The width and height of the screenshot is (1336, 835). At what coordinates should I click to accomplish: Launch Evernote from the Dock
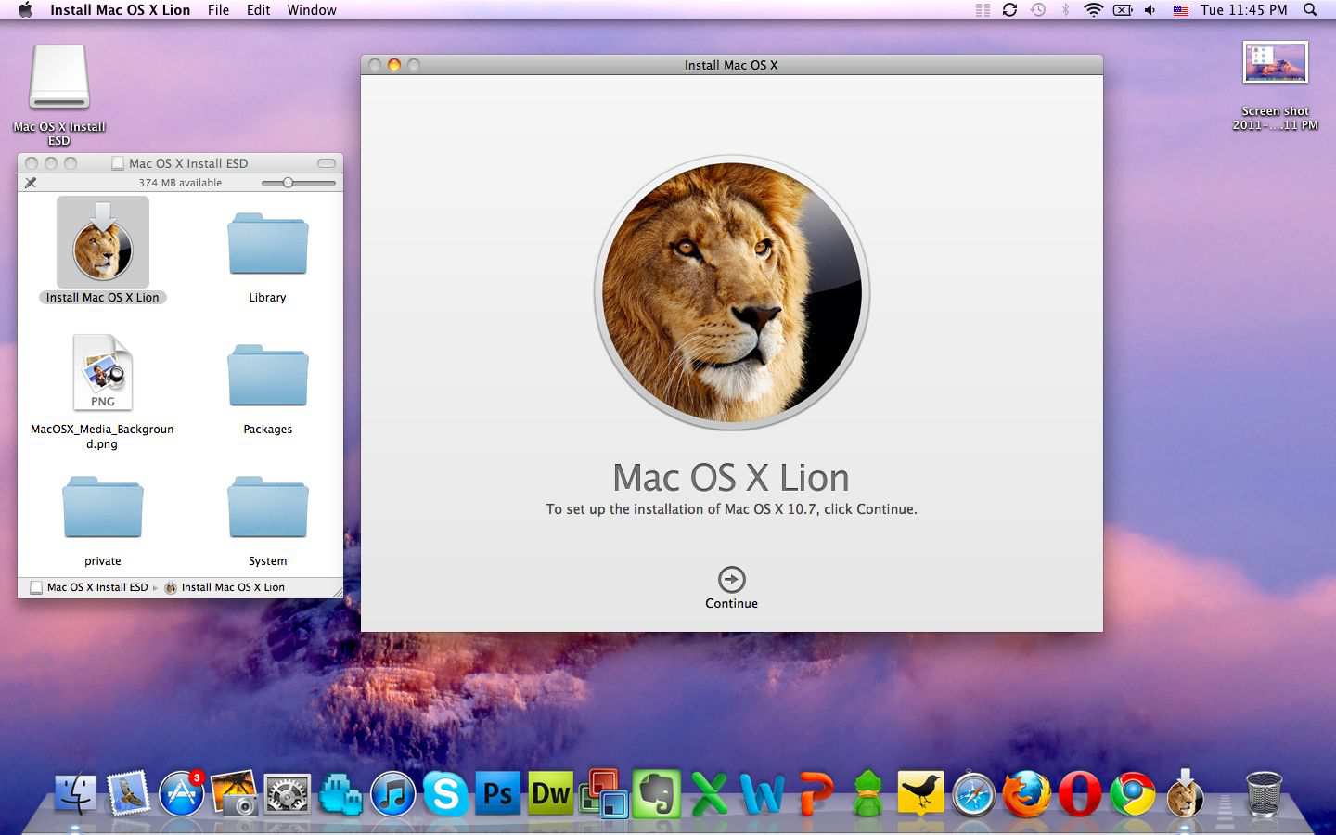pyautogui.click(x=657, y=795)
